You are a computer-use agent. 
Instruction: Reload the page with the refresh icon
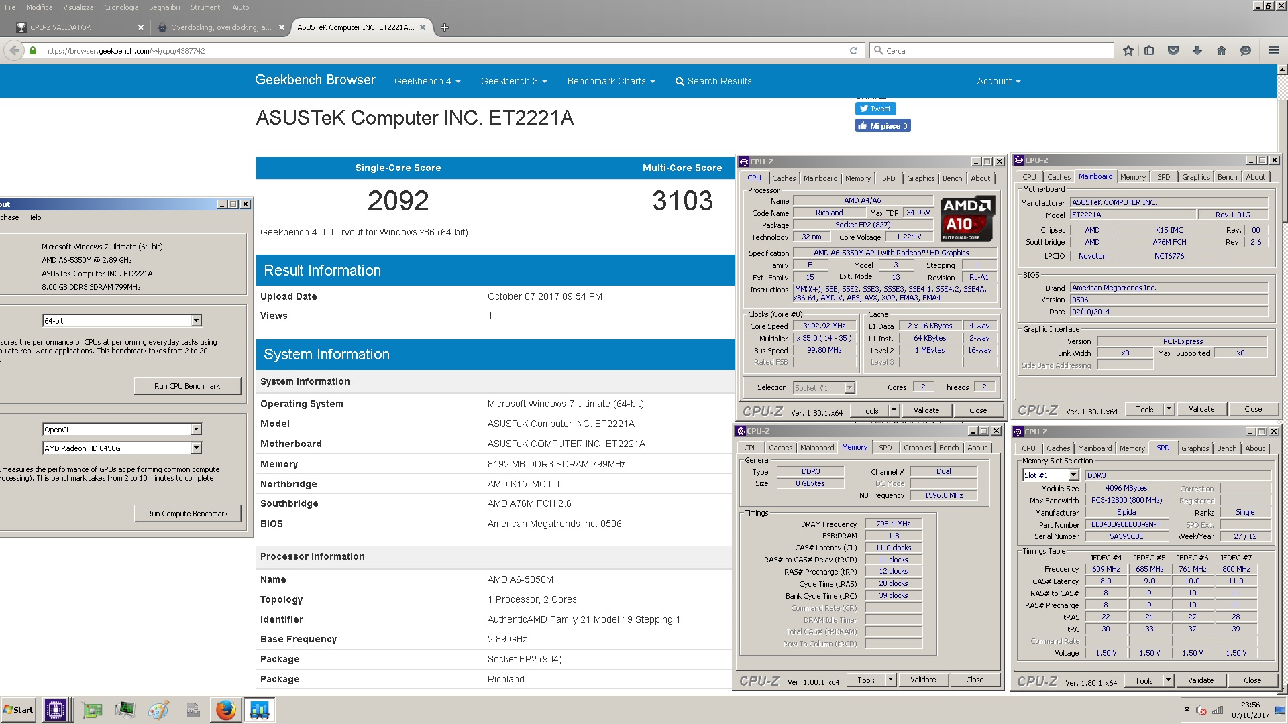click(x=853, y=50)
